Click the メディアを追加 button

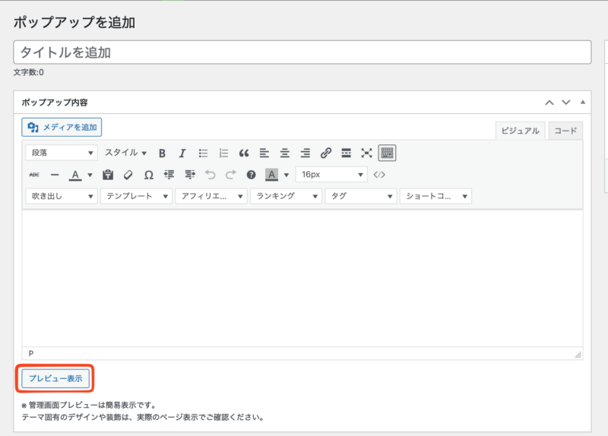(62, 128)
